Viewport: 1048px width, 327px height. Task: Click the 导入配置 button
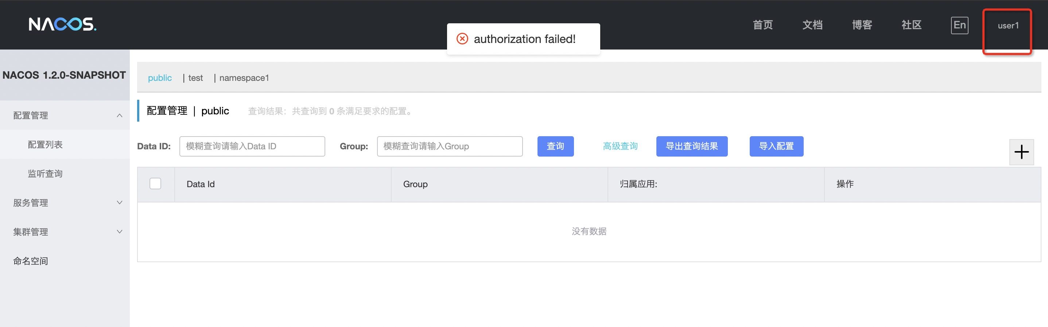776,146
